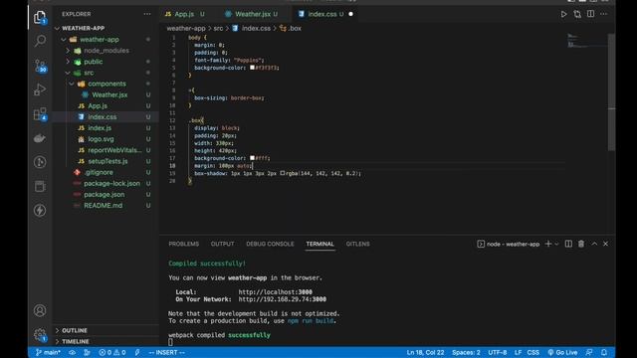Screen dimensions: 637x358
Task: Open the 192.168.29.74:3000 network link
Action: pos(282,299)
